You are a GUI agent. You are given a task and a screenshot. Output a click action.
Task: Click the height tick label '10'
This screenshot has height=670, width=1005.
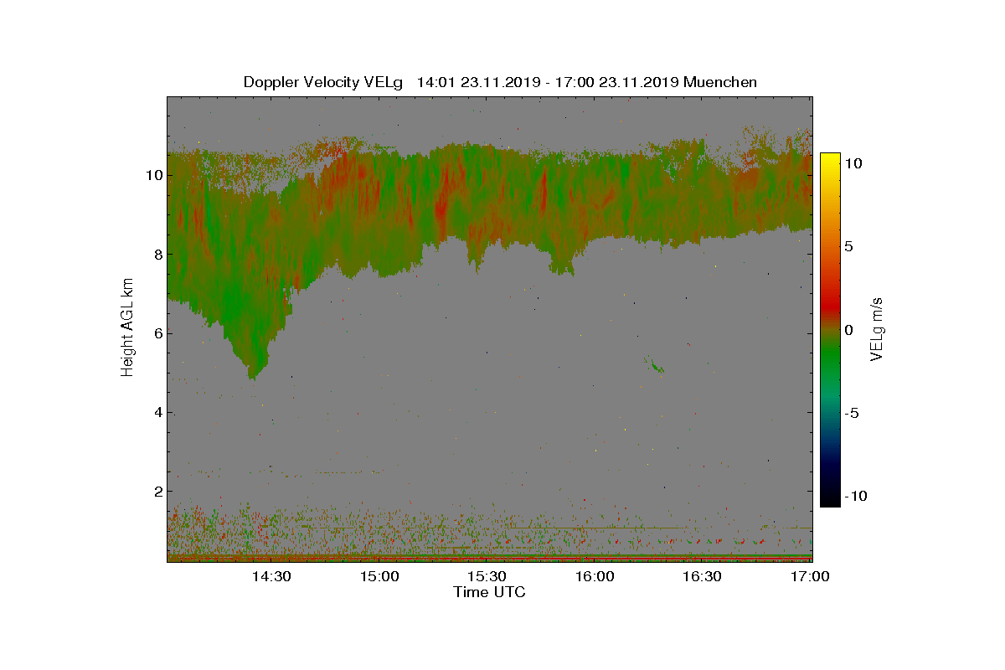click(x=152, y=176)
